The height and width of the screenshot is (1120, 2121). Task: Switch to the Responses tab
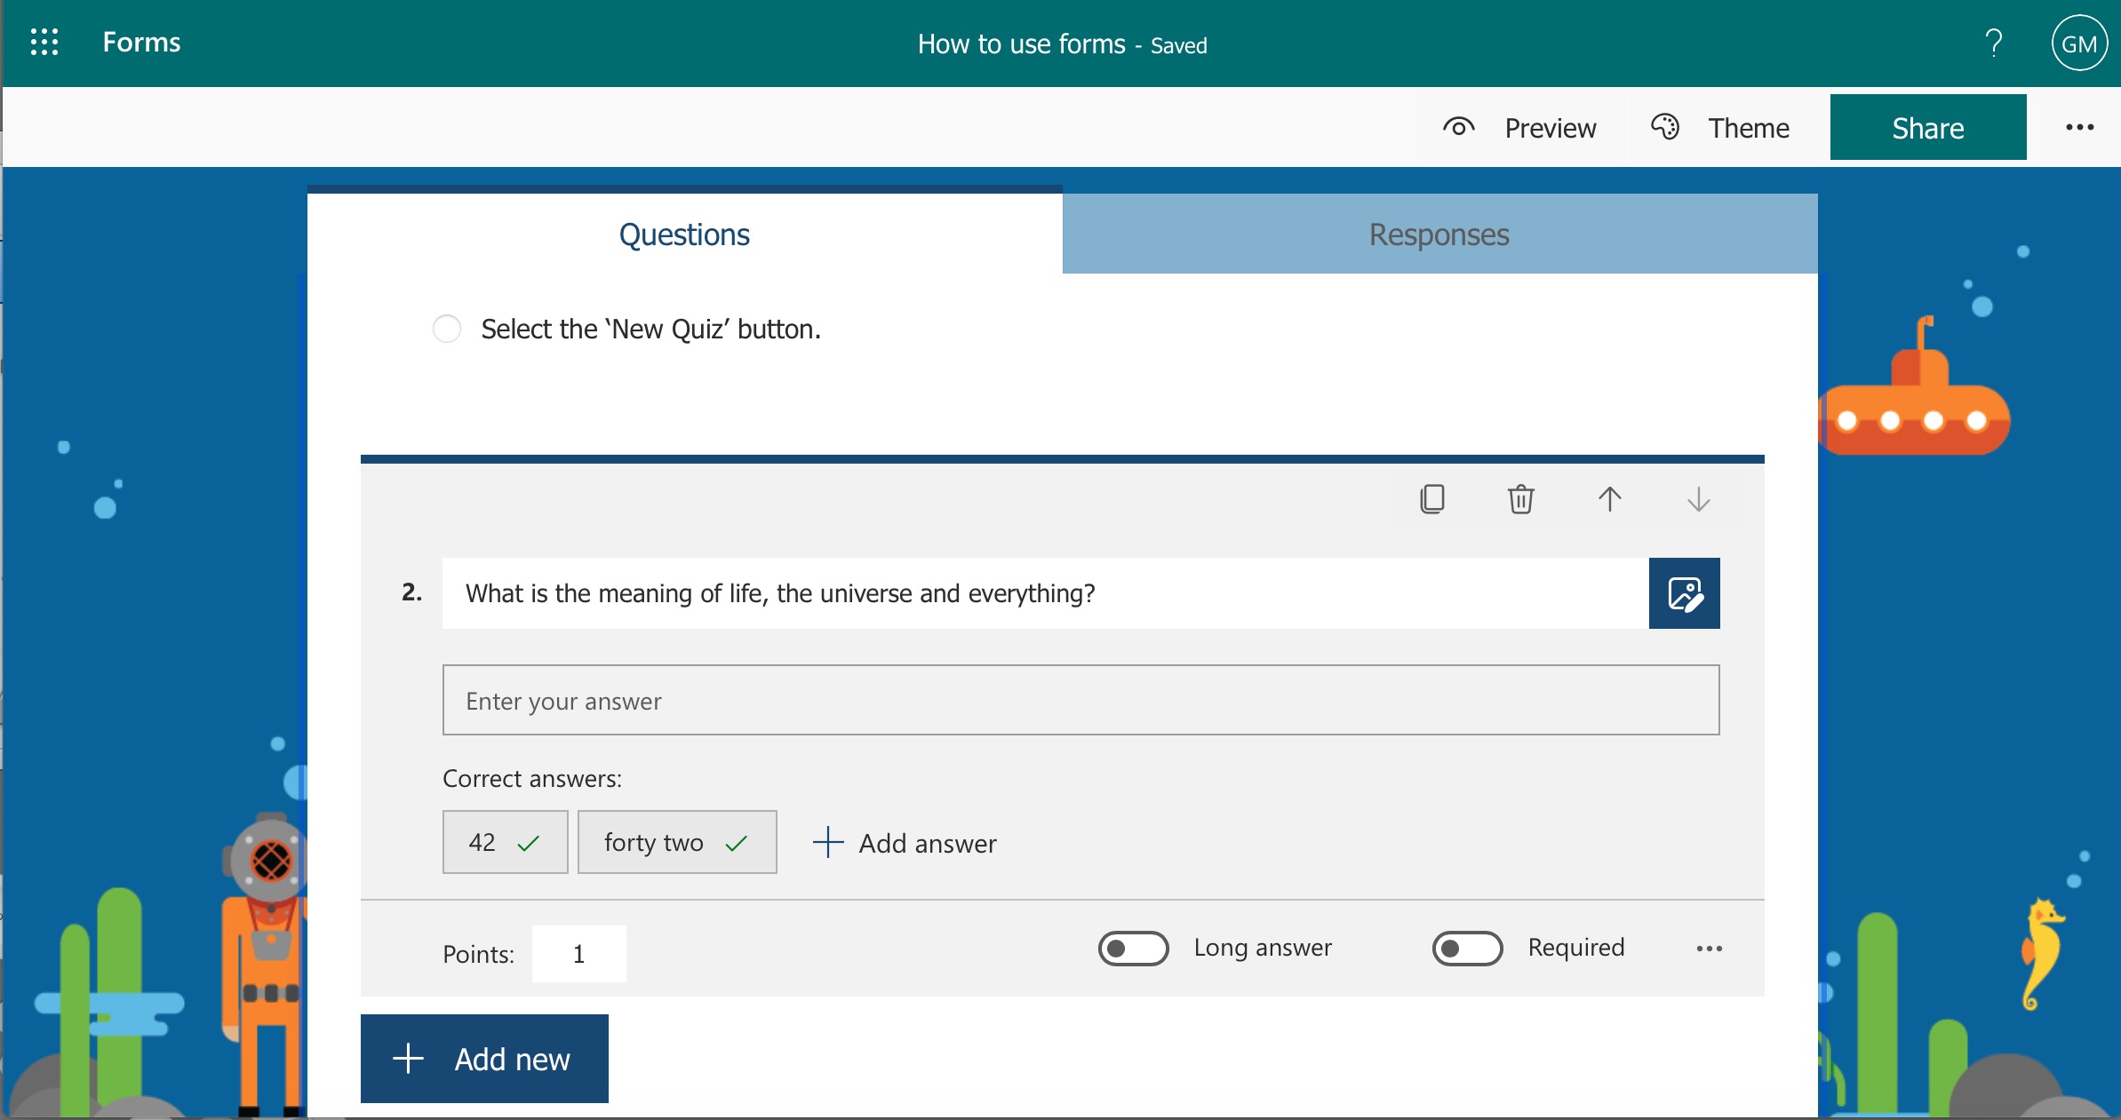coord(1439,234)
